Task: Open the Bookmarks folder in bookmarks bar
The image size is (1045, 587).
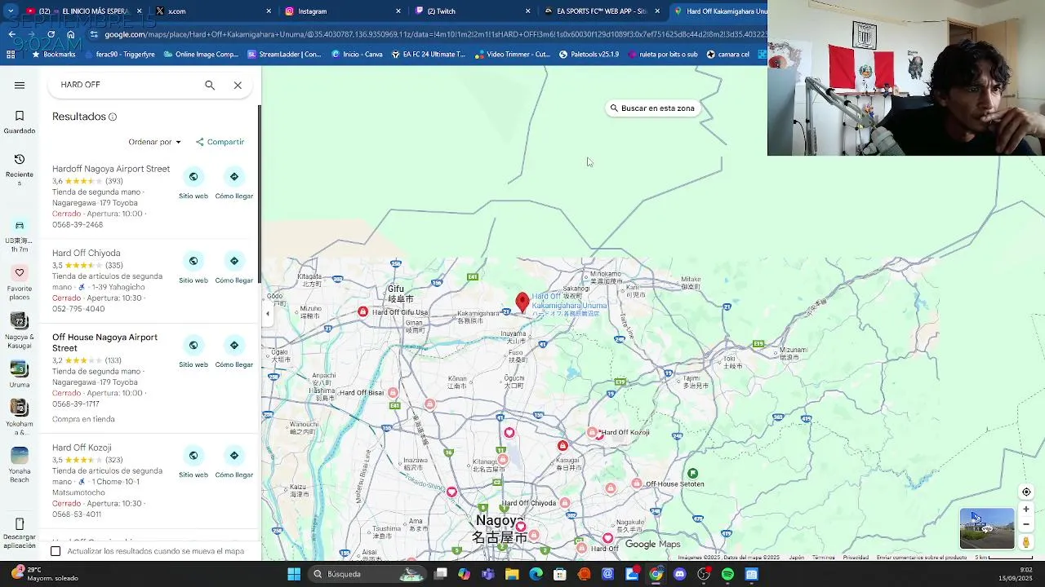Action: point(54,55)
